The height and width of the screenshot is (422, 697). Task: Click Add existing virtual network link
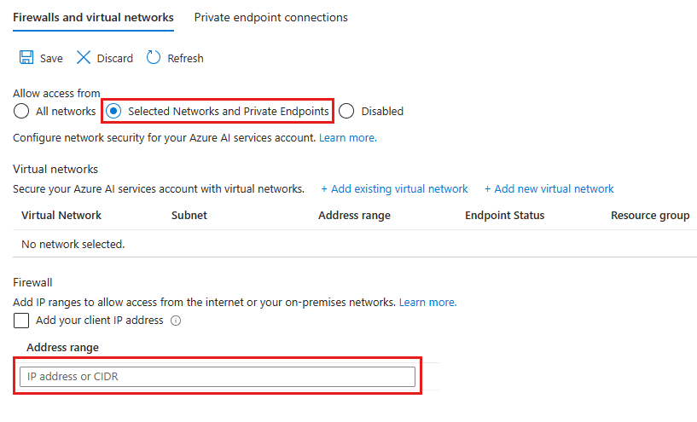point(394,188)
